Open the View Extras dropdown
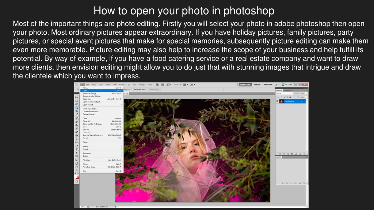Screen dimensions: 374x210 [x=169, y=85]
